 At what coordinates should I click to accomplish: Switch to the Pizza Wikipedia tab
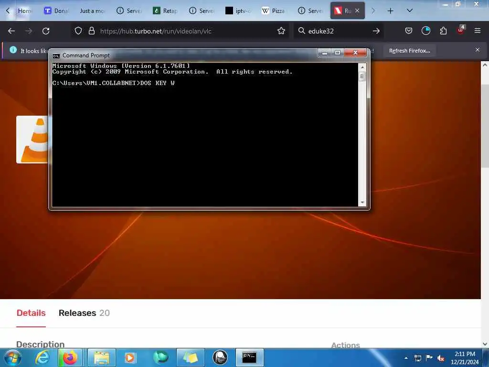(274, 11)
